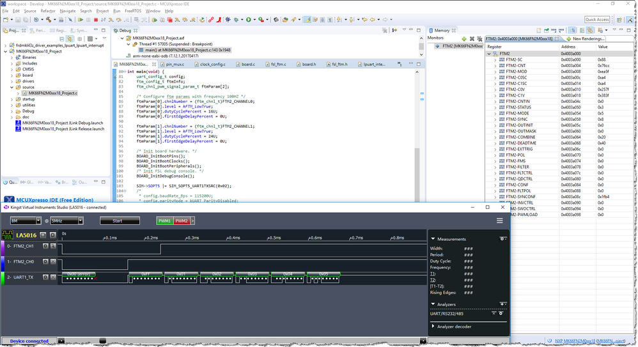Toggle the PWM1 output button

click(165, 220)
